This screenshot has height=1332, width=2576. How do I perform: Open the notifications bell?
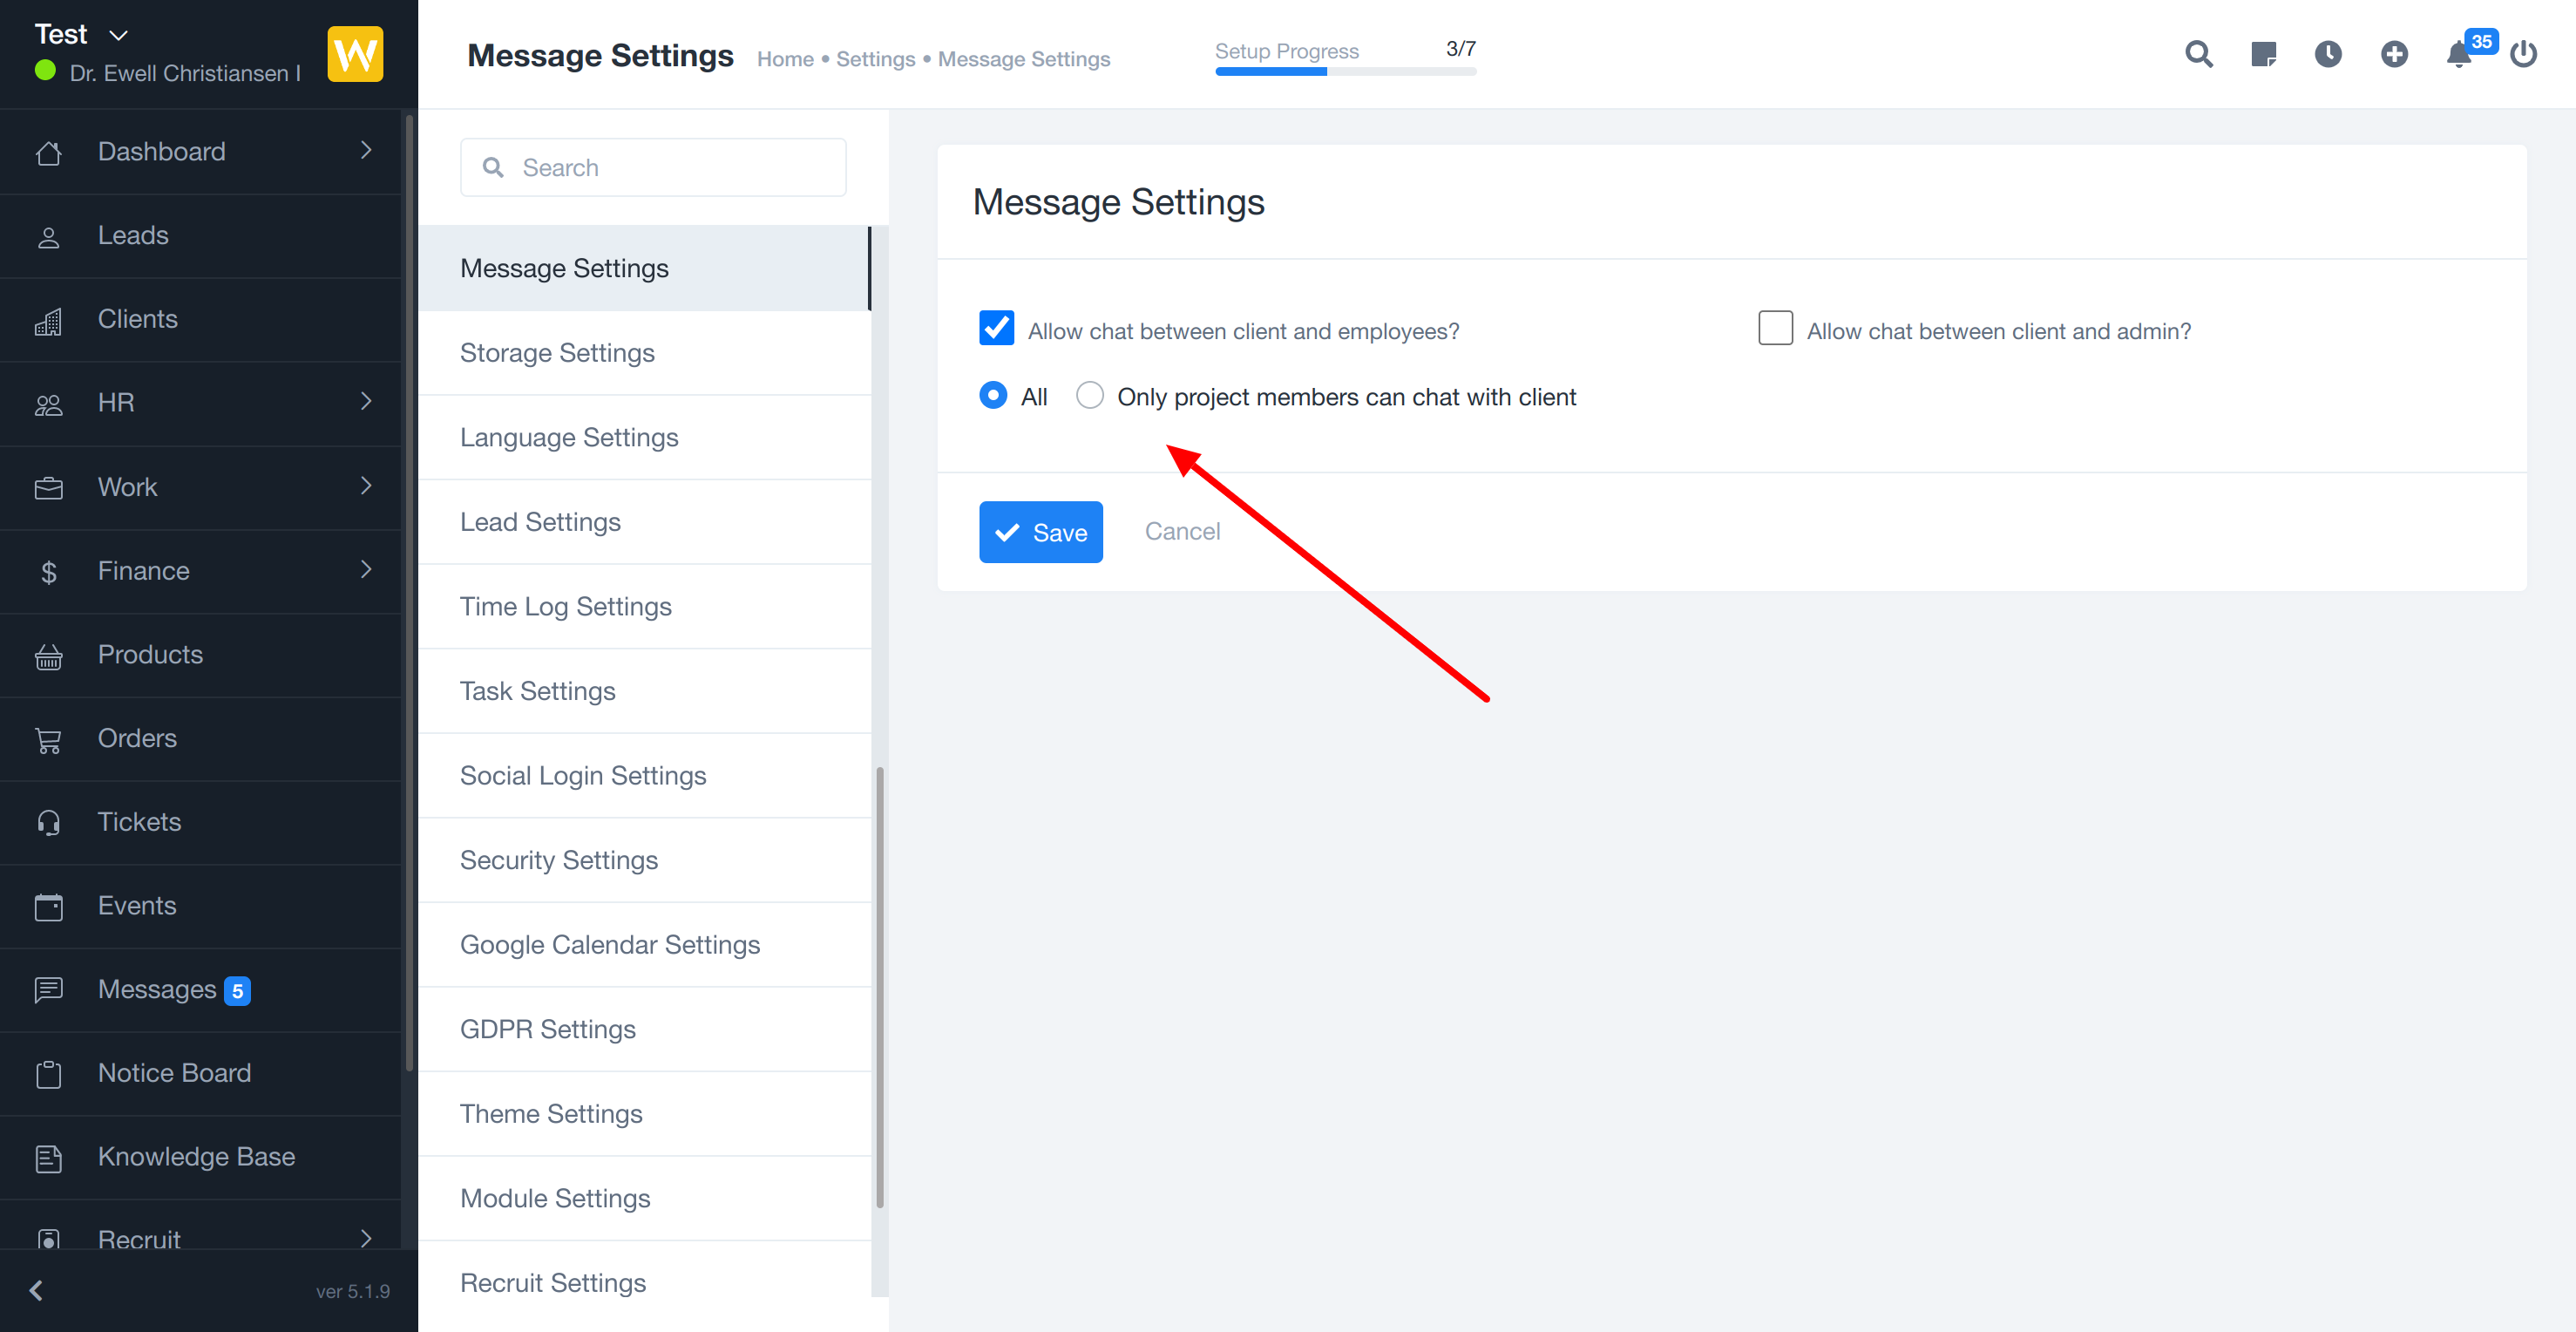coord(2459,54)
